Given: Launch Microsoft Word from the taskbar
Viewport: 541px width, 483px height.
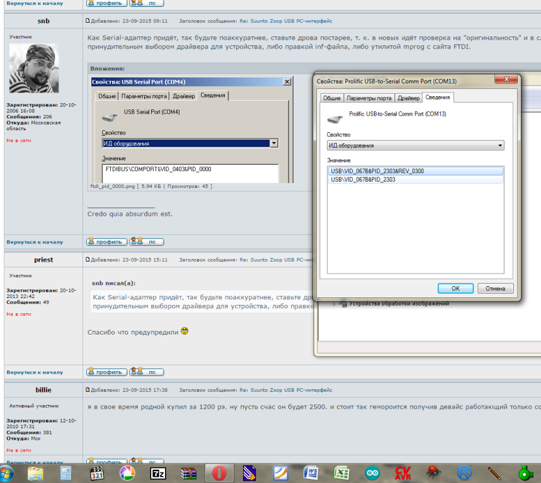Looking at the screenshot, I should point(311,474).
